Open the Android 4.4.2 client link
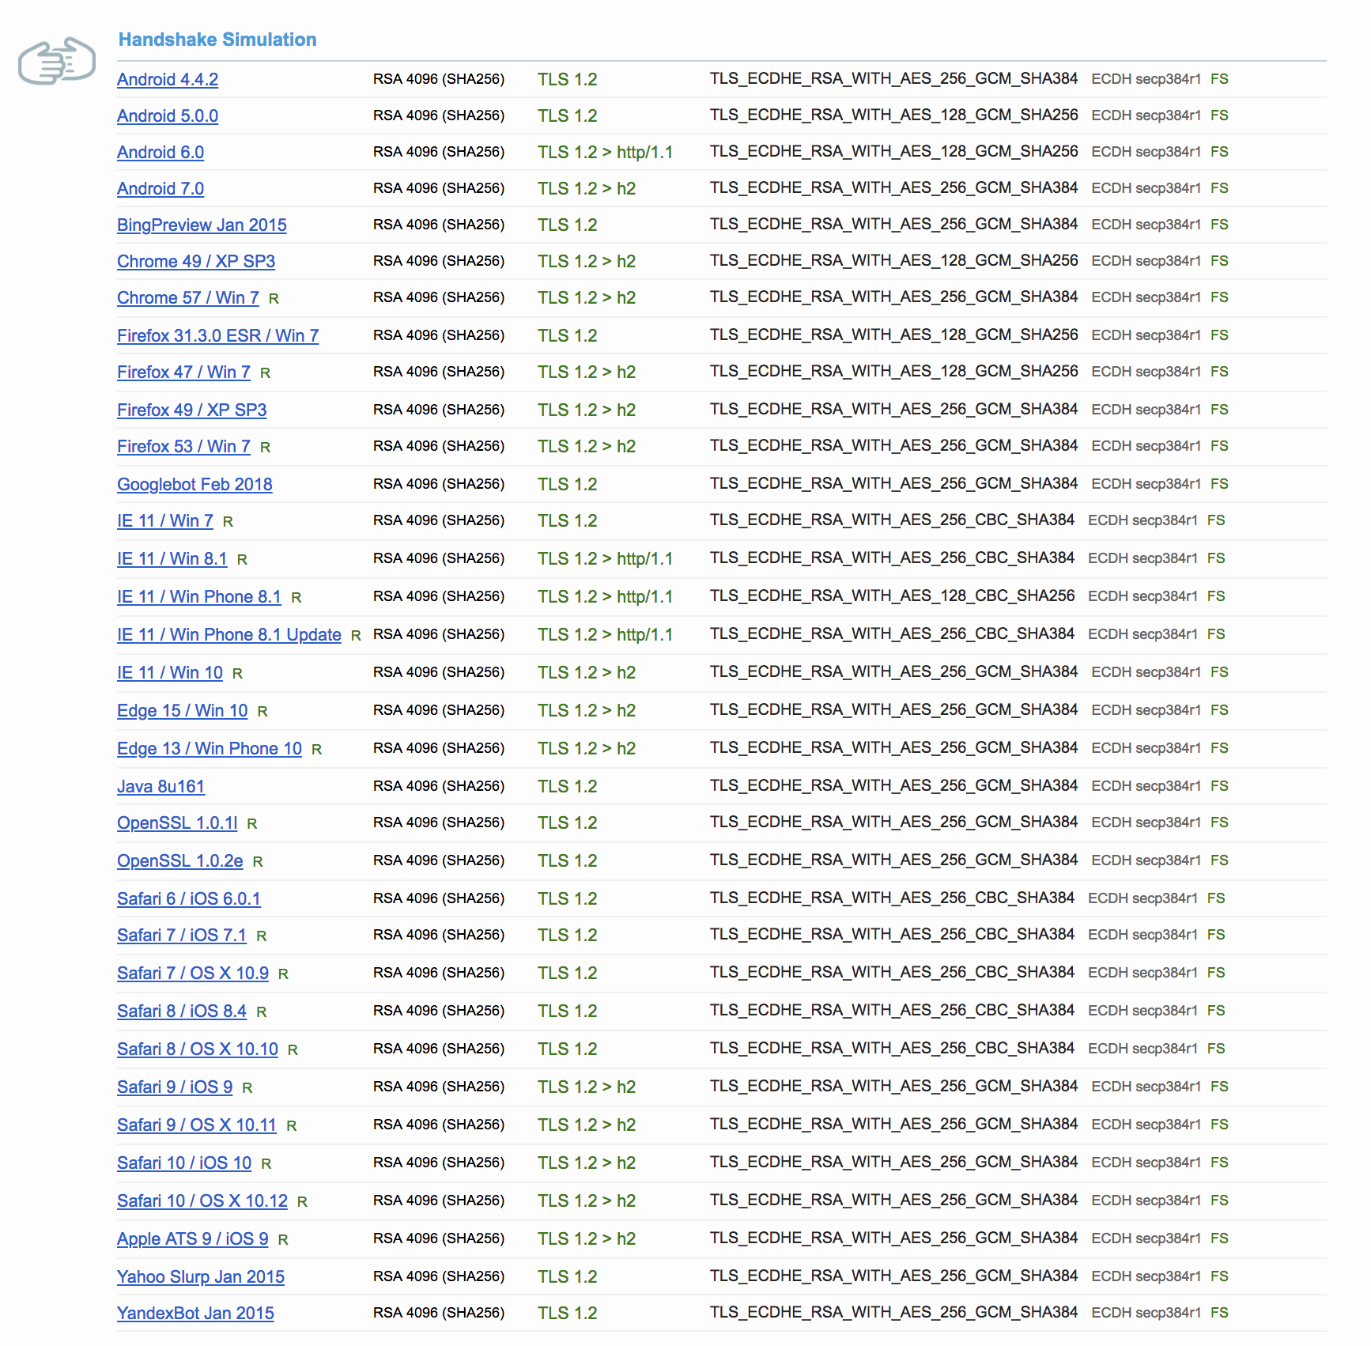The image size is (1371, 1346). coord(168,79)
